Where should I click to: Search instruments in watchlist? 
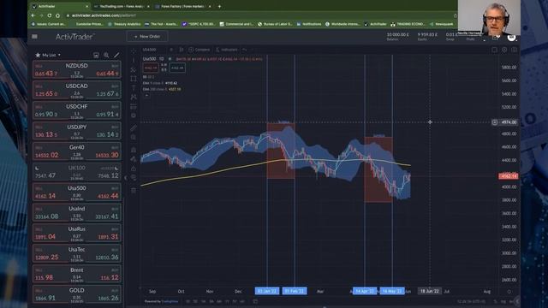(x=106, y=55)
